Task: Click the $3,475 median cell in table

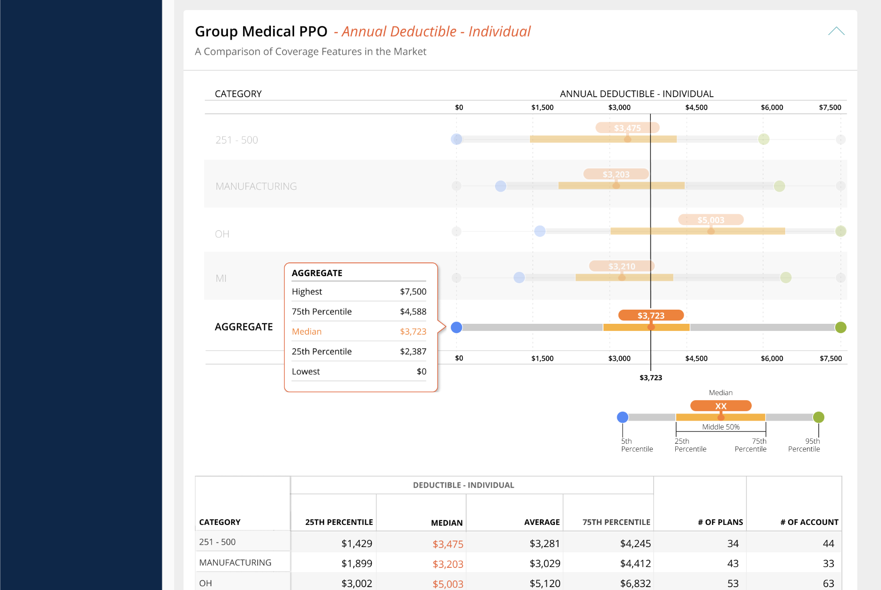Action: (x=448, y=544)
